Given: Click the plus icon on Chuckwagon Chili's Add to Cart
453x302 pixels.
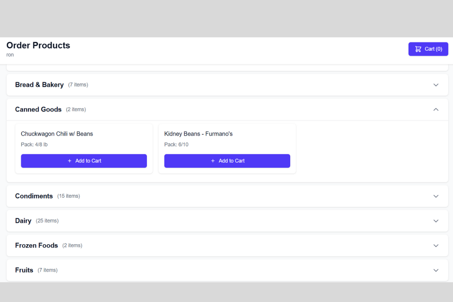Looking at the screenshot, I should click(x=69, y=161).
